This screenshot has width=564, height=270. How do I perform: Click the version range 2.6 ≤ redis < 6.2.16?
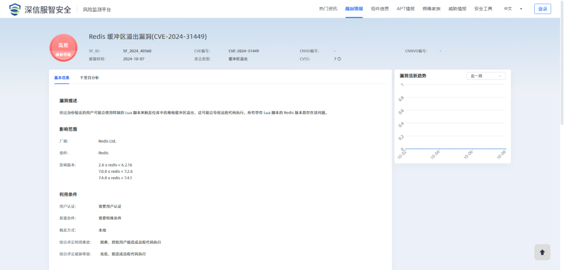115,165
